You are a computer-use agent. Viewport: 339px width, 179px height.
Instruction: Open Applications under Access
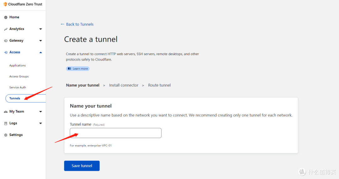pos(18,66)
